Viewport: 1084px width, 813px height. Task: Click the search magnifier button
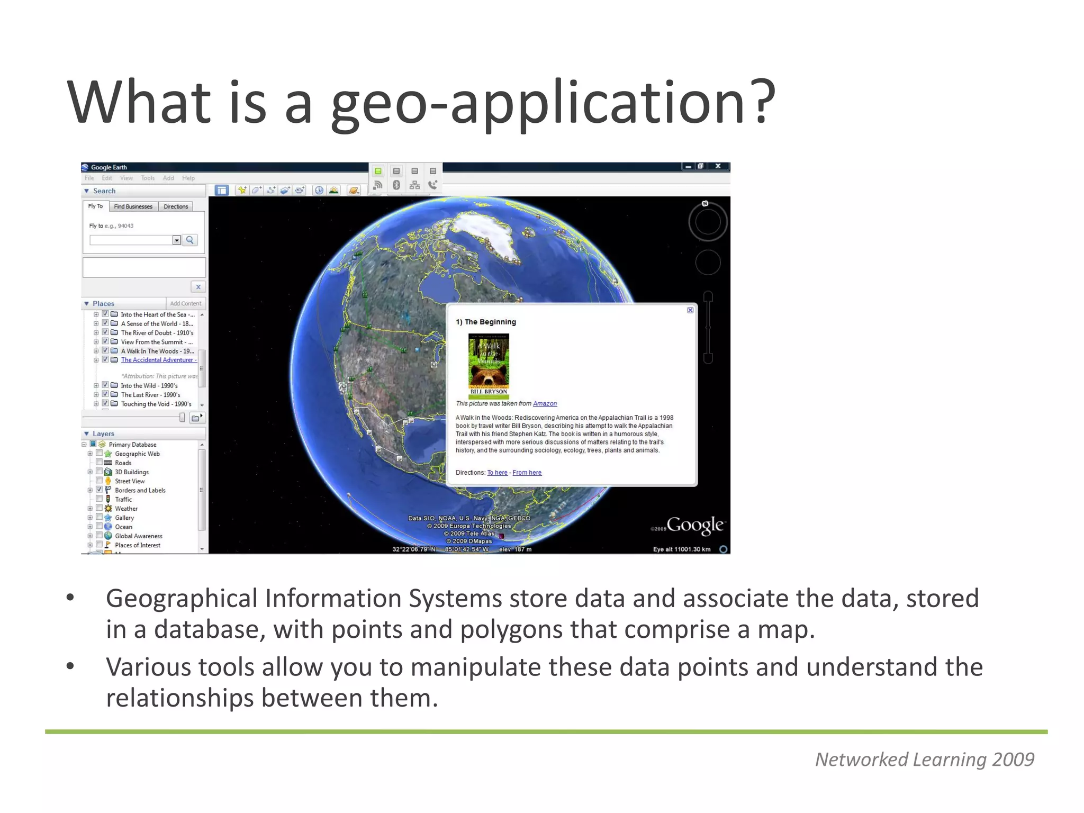(190, 240)
